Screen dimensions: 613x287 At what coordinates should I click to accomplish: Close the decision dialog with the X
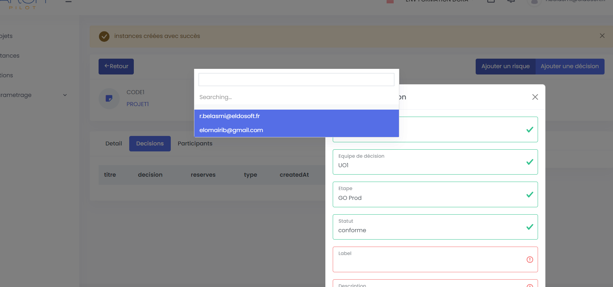(x=535, y=97)
